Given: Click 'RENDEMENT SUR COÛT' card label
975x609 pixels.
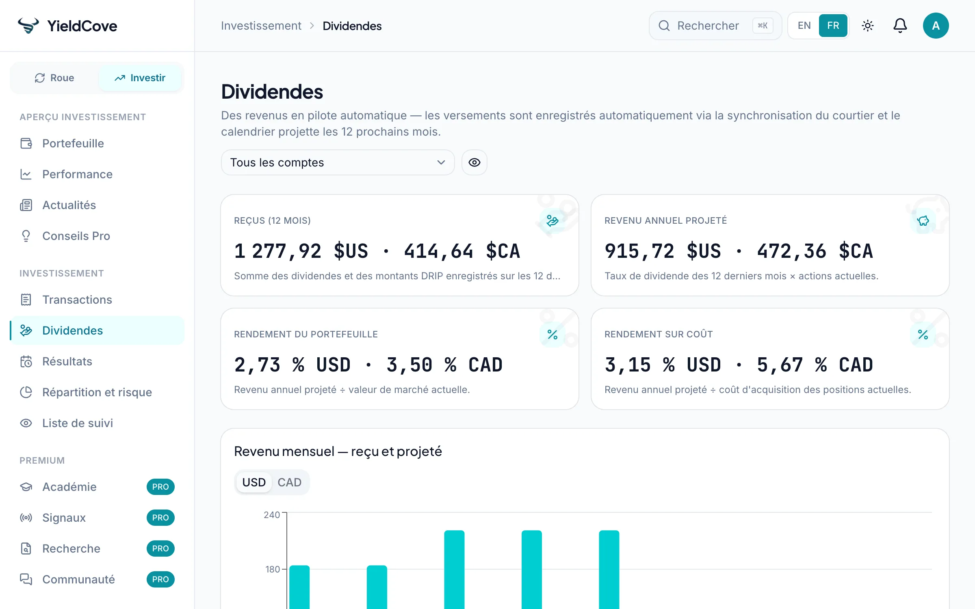Looking at the screenshot, I should click(659, 334).
